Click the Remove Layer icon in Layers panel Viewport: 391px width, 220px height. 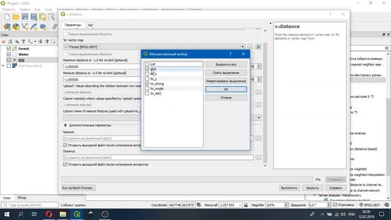[53, 42]
